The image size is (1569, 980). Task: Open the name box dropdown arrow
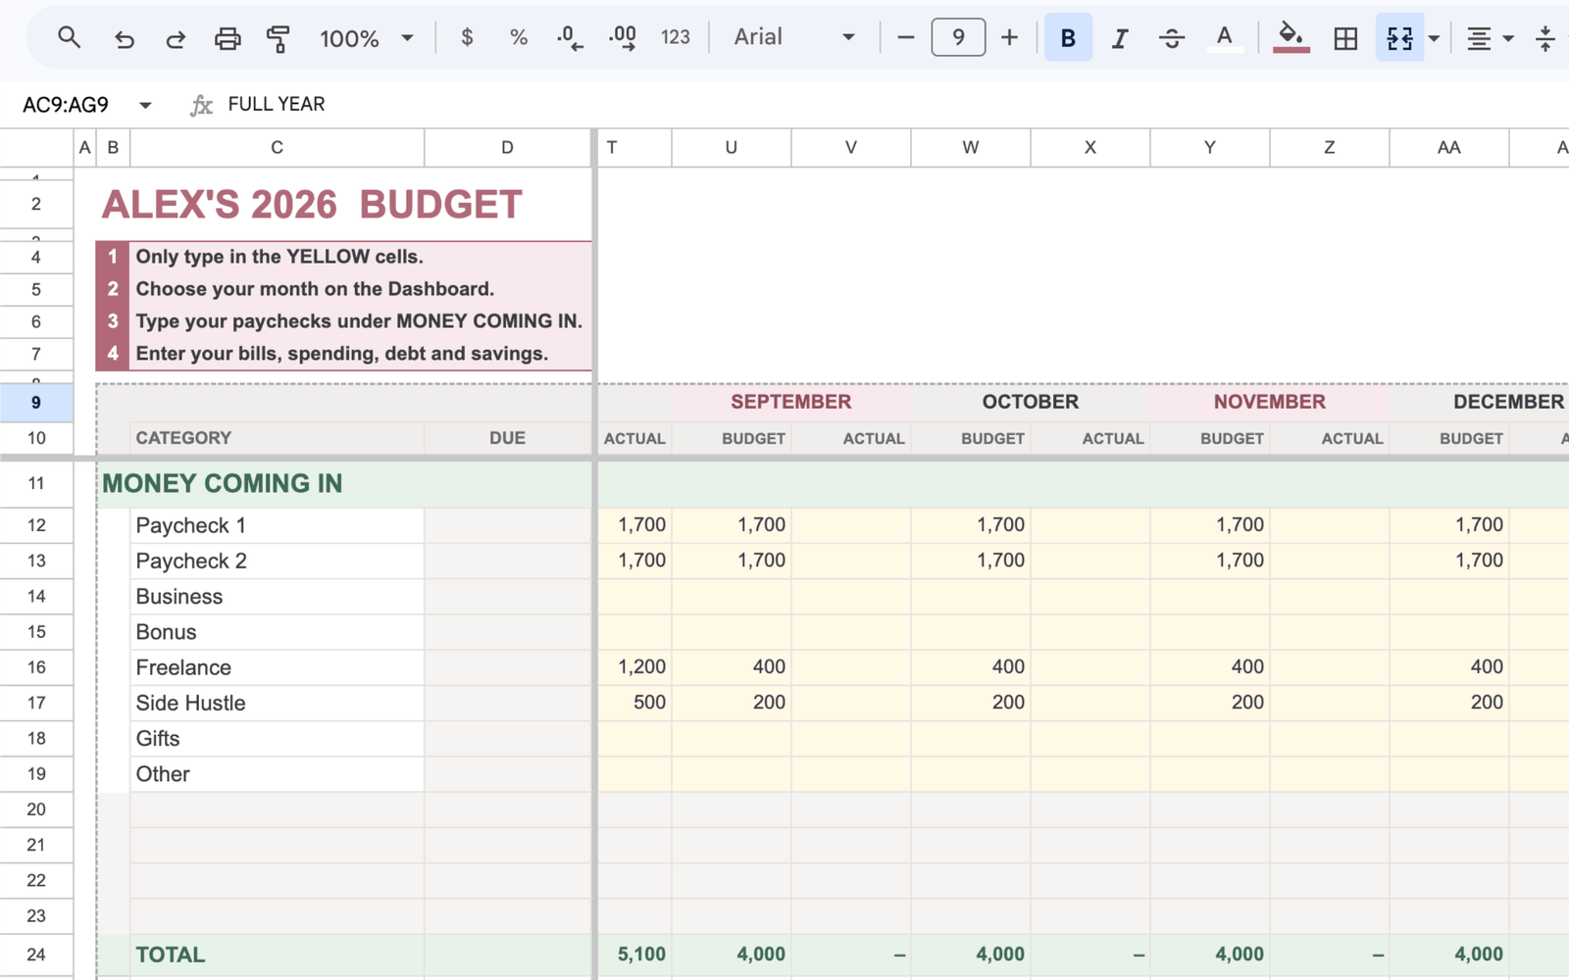(145, 105)
